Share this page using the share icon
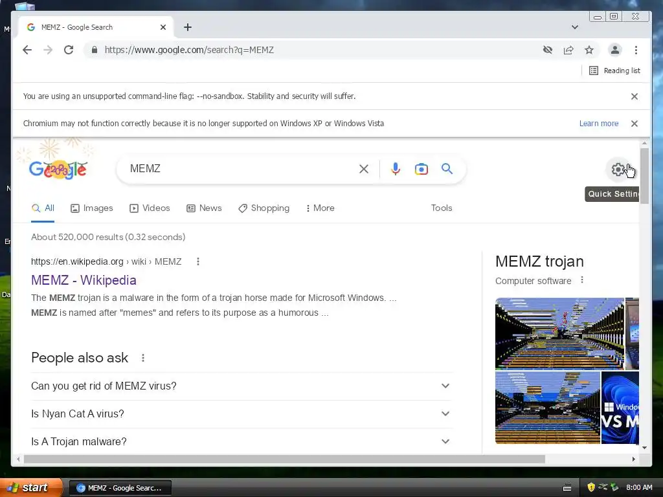The height and width of the screenshot is (497, 663). coord(568,50)
